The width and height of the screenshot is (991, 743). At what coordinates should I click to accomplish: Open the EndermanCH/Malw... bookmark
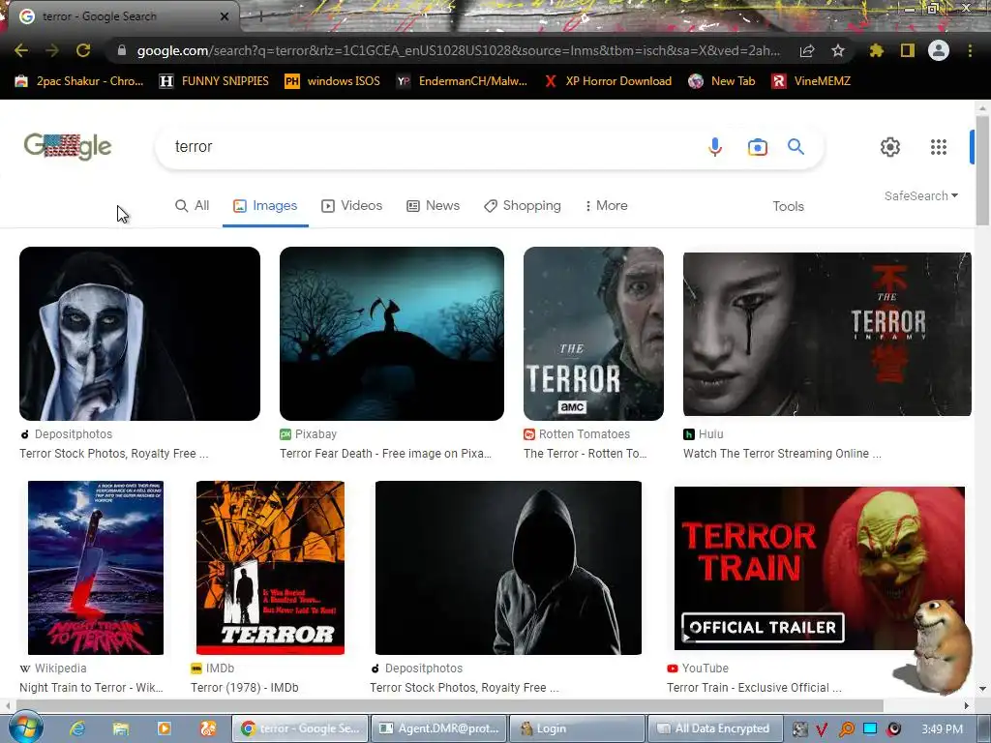pos(462,81)
